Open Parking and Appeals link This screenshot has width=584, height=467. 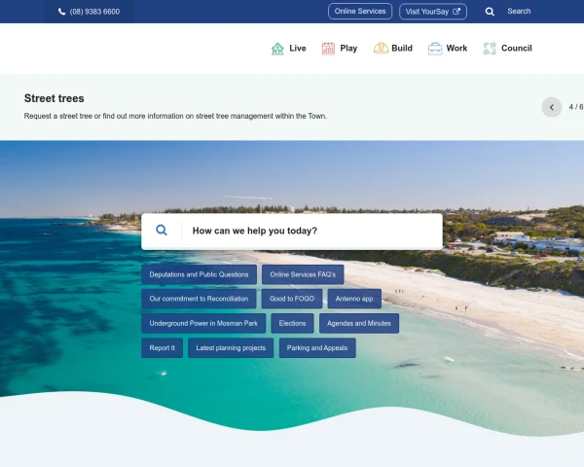tap(317, 347)
